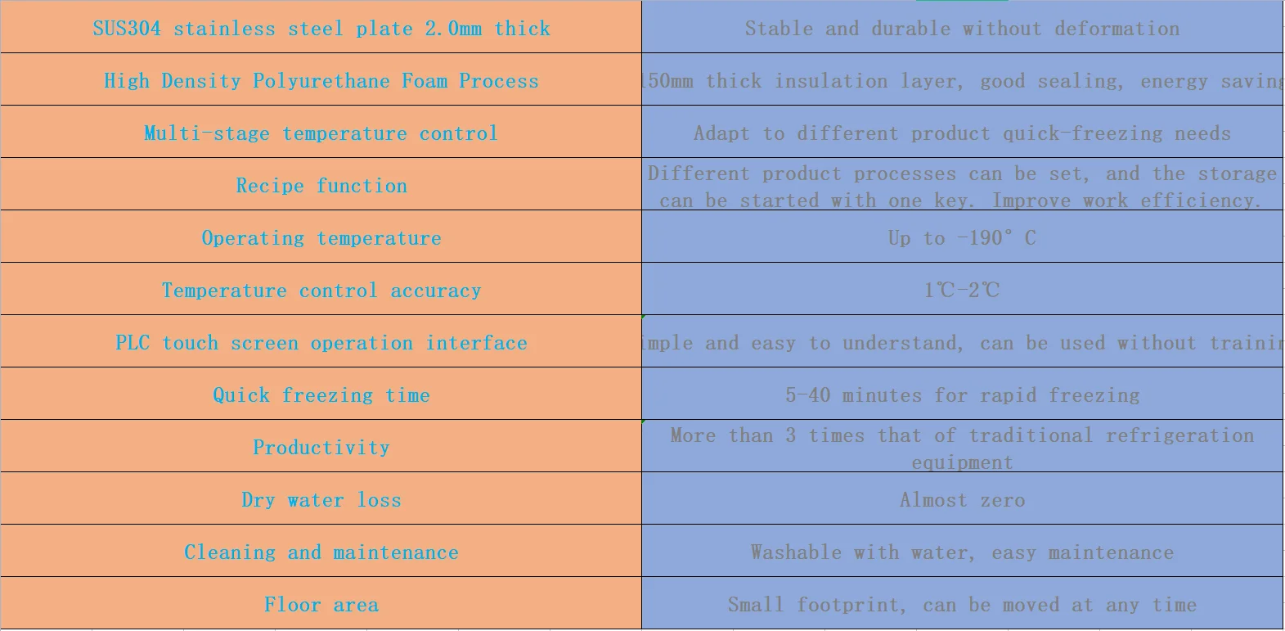Click the 'High Density Polyurethane Foam Process' cell
1285x631 pixels.
[321, 79]
